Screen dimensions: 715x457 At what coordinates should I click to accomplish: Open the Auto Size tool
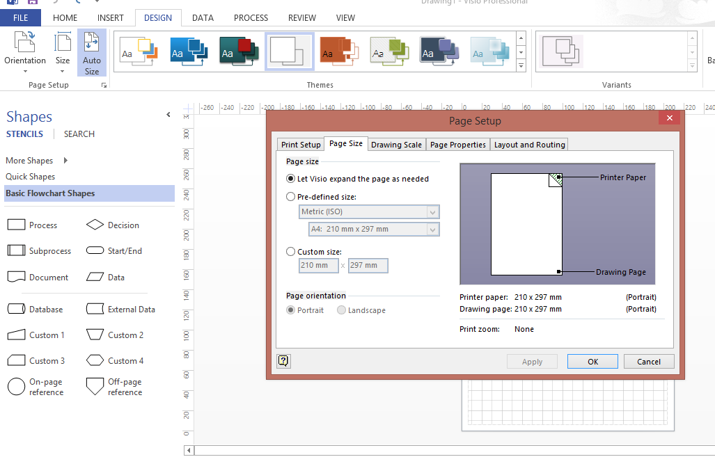pyautogui.click(x=91, y=52)
